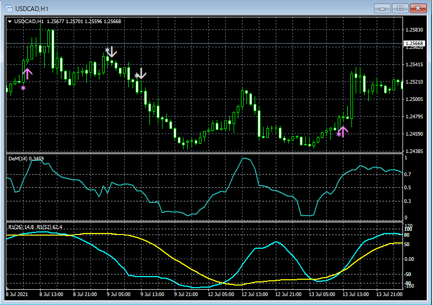The width and height of the screenshot is (433, 305).
Task: Click the R1 scale value 0.00
Action: tap(409, 259)
